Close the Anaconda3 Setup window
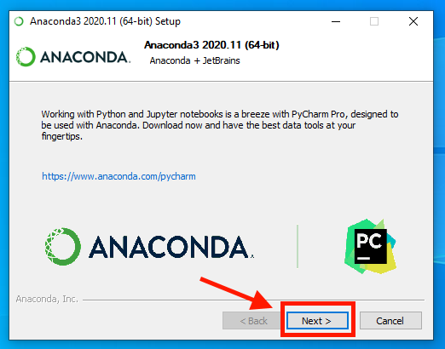445x349 pixels. (x=413, y=21)
